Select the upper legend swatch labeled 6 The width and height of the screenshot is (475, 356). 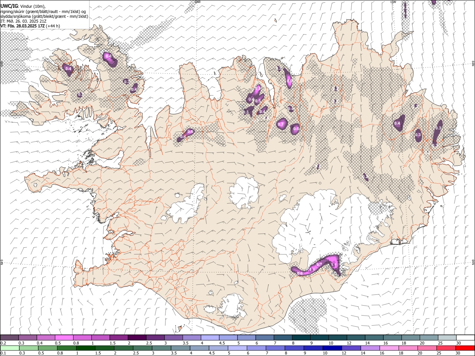(x=264, y=338)
